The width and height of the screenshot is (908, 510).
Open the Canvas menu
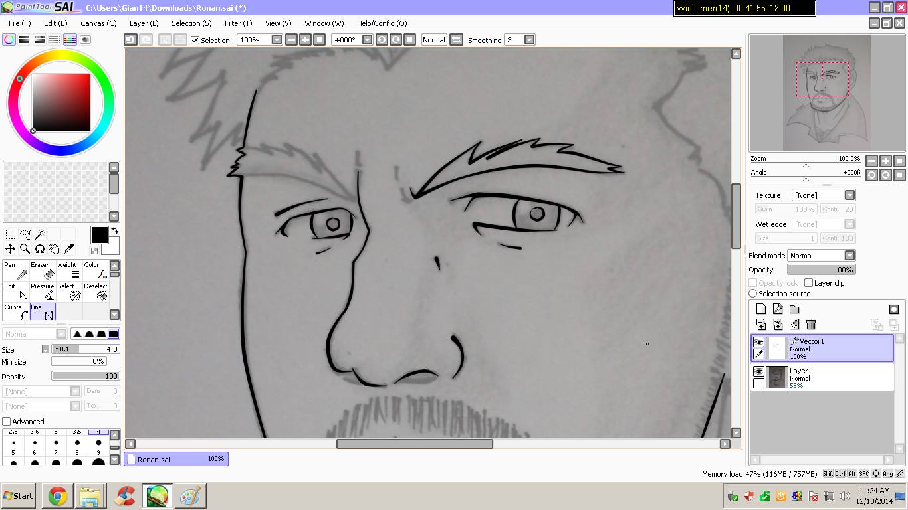(98, 23)
